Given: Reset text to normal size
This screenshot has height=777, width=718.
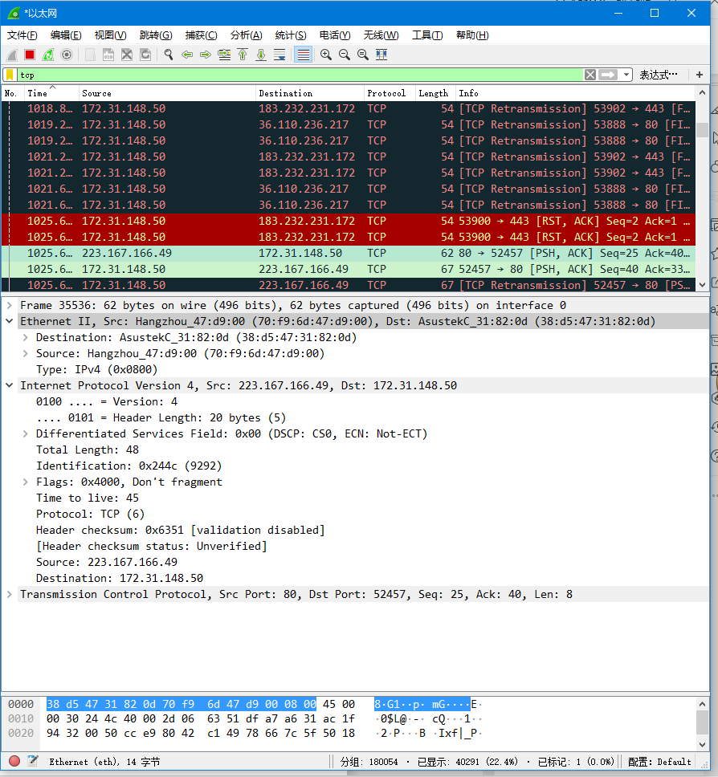Looking at the screenshot, I should click(x=363, y=55).
